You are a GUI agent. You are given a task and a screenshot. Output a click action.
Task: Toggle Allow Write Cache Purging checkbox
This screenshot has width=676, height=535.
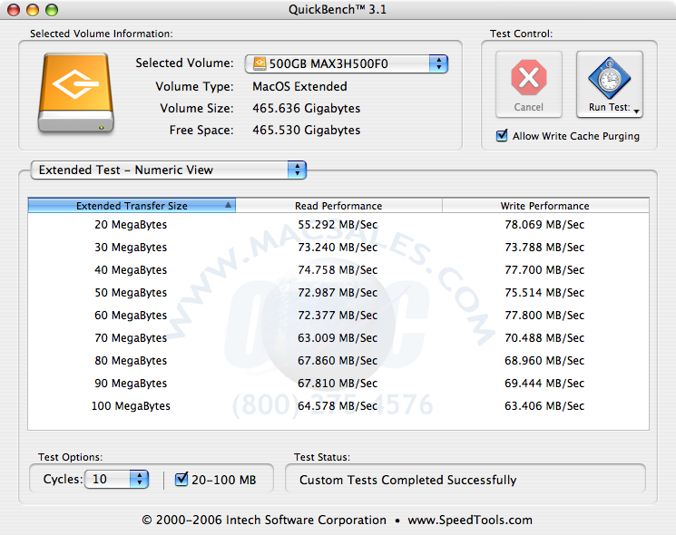tap(502, 136)
